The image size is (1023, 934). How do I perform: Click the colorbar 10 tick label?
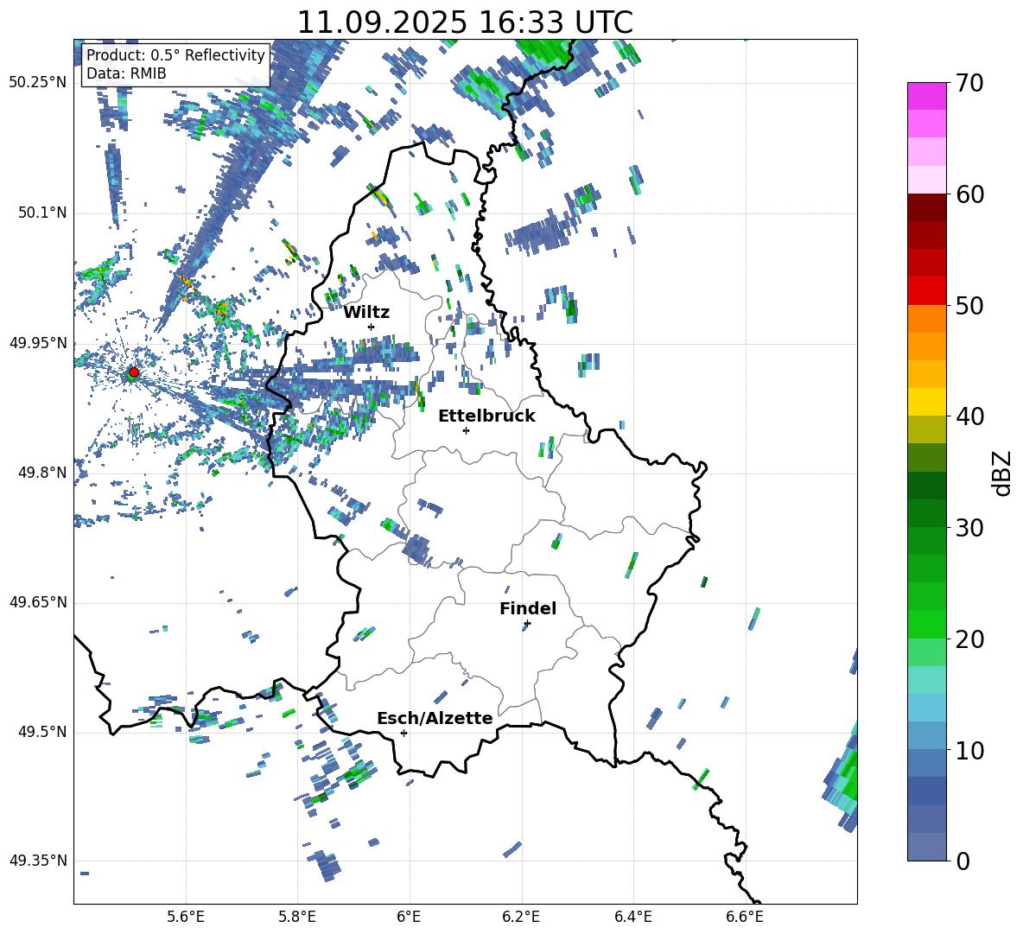pyautogui.click(x=969, y=750)
